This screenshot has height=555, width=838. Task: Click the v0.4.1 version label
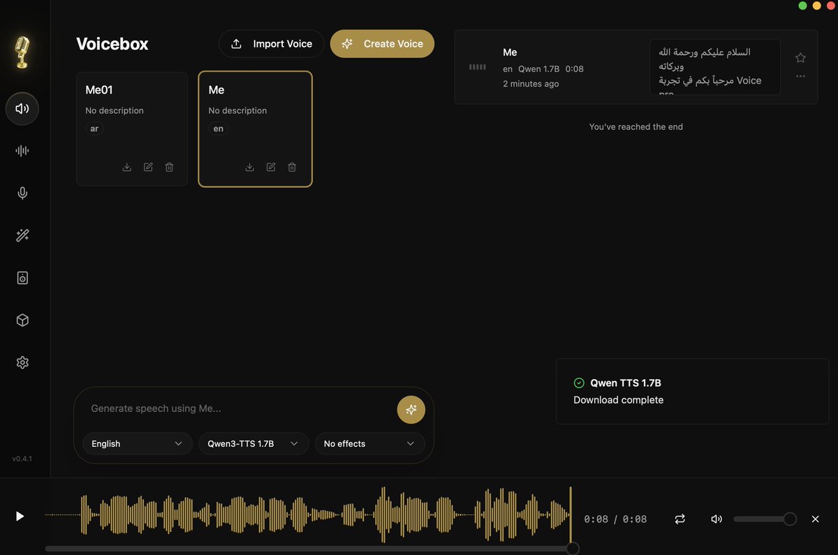[22, 459]
